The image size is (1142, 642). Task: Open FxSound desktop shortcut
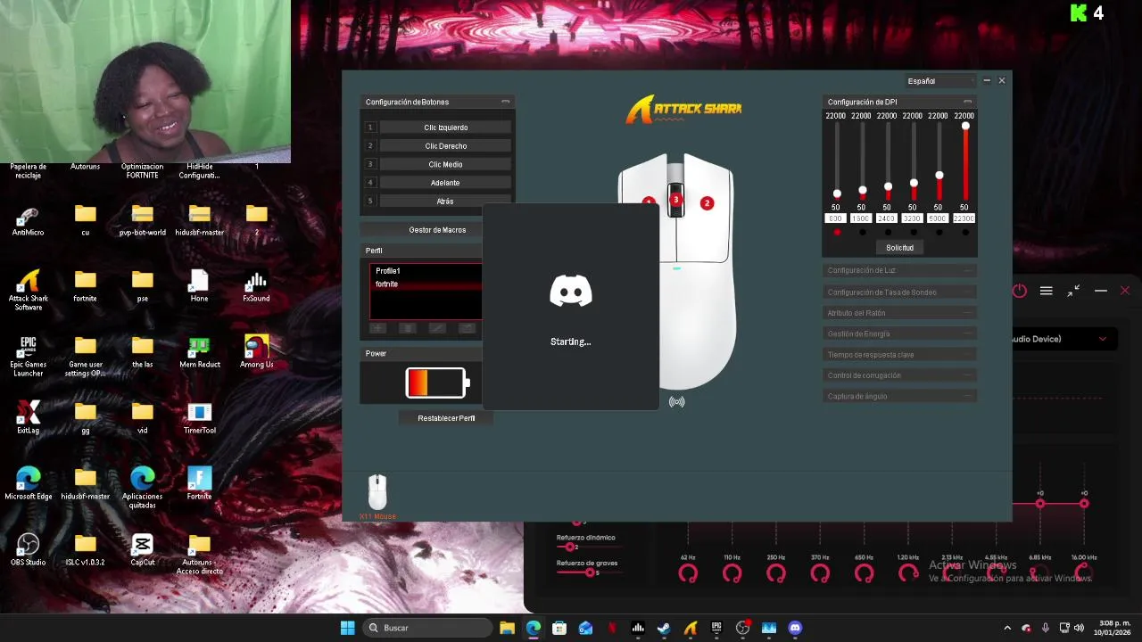(256, 286)
